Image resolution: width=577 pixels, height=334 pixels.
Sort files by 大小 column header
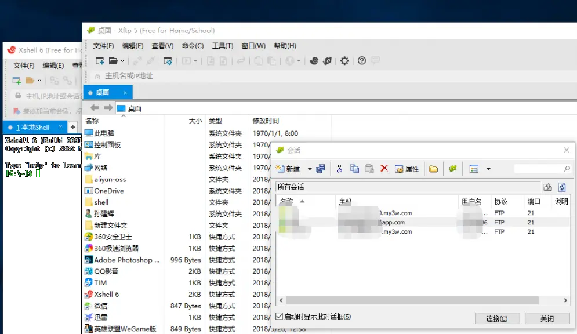click(x=195, y=121)
